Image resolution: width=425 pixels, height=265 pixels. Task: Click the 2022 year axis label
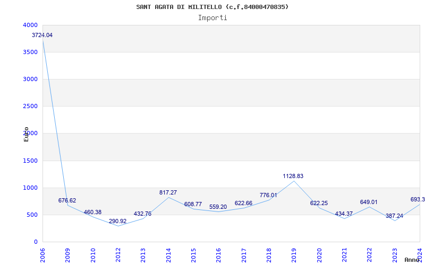point(369,255)
